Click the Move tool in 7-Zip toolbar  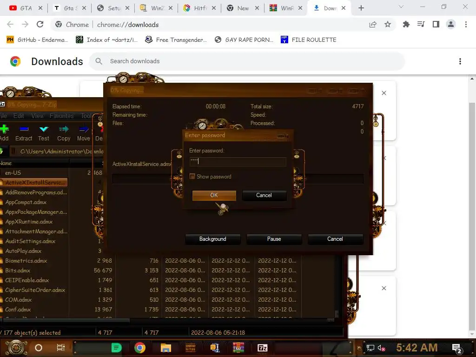tap(84, 133)
